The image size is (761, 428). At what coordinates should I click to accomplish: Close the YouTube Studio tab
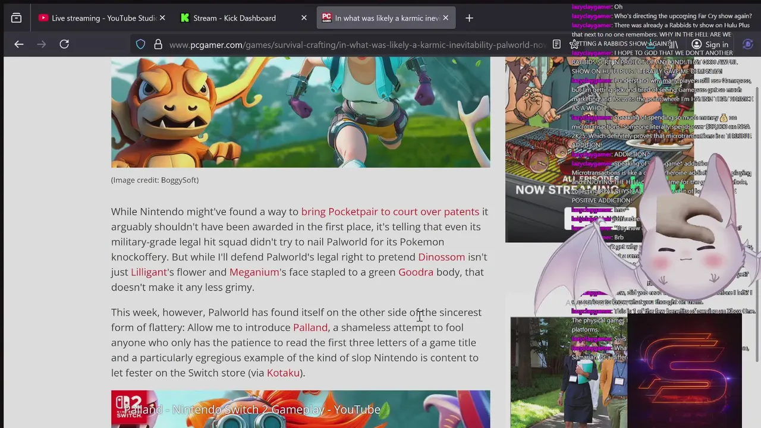162,18
